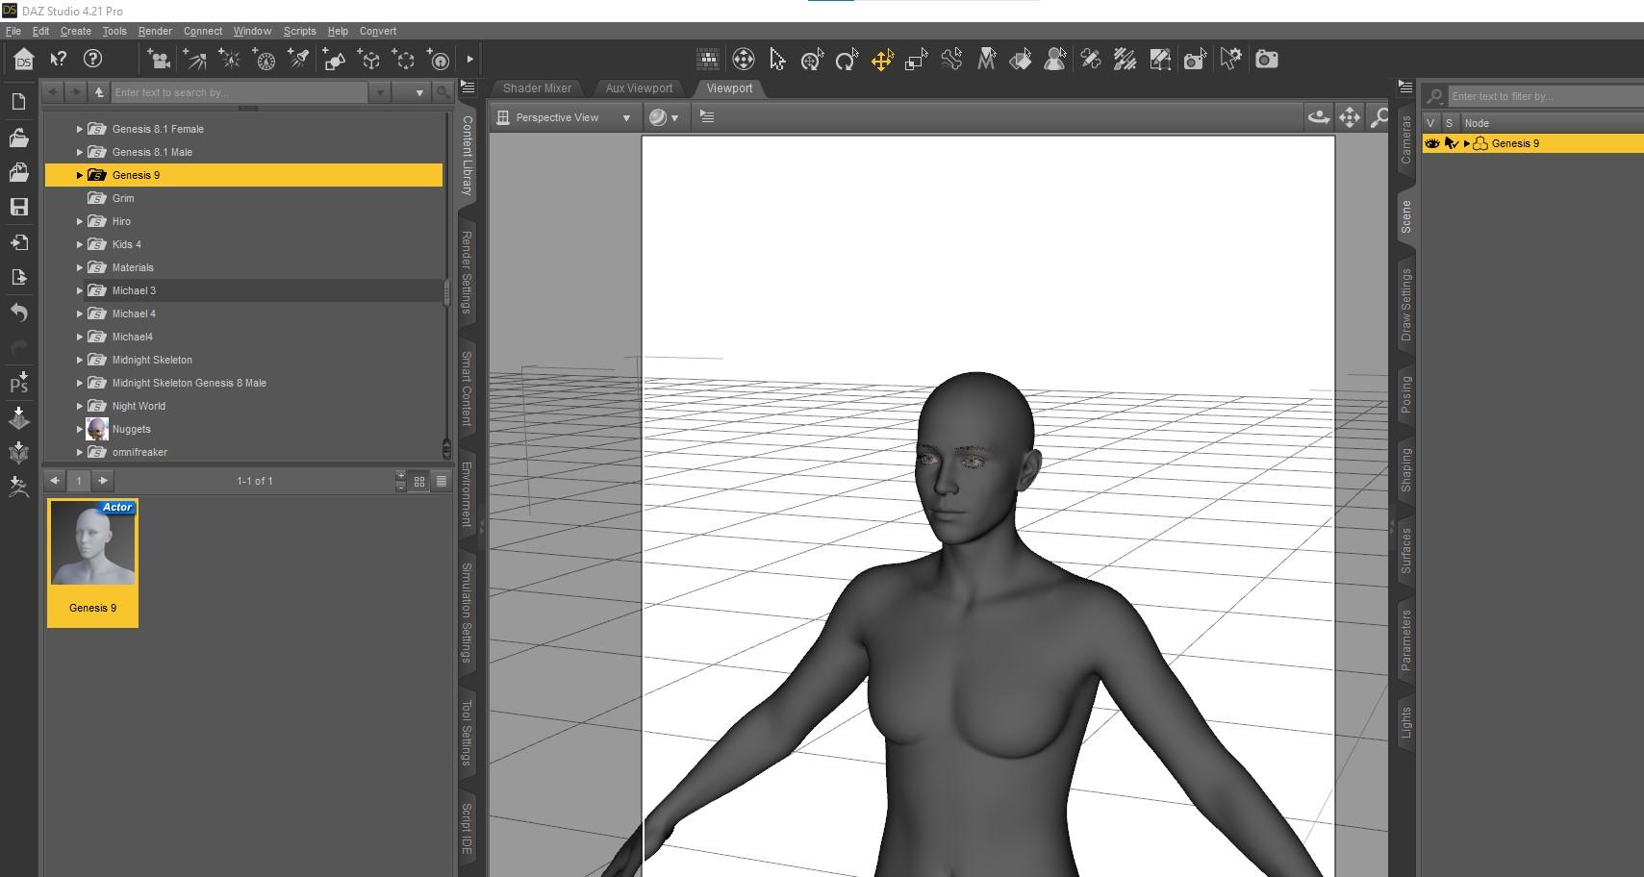
Task: Select the Spot Render tool
Action: point(1195,60)
